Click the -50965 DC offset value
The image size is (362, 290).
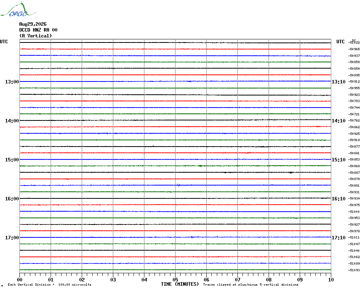point(354,49)
